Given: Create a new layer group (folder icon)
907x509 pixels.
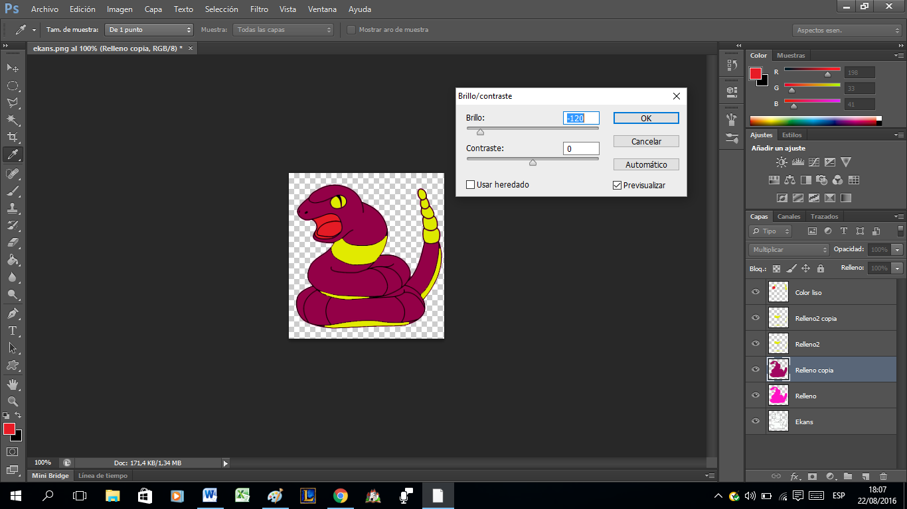Looking at the screenshot, I should pos(848,476).
